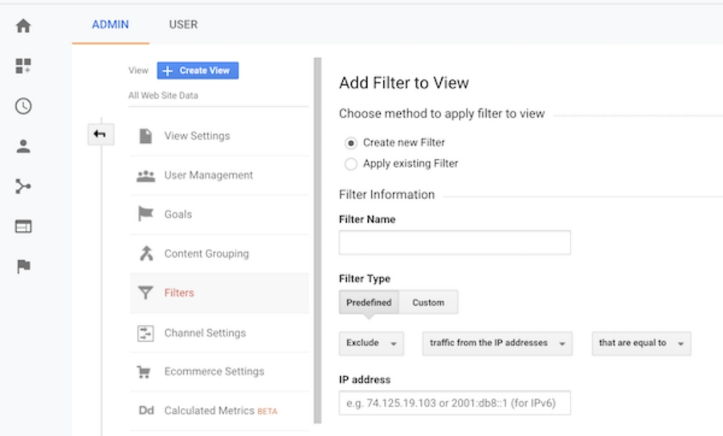723x436 pixels.
Task: Click the Audience person icon
Action: click(23, 146)
